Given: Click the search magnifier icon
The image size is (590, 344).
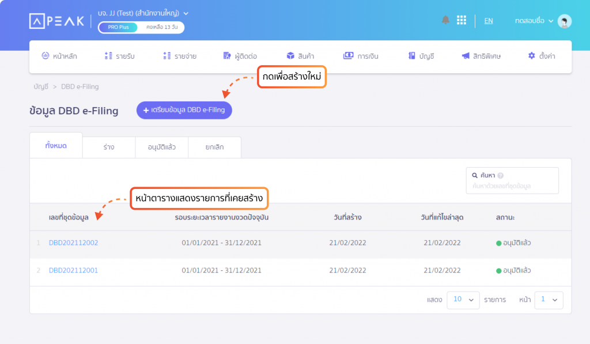Looking at the screenshot, I should click(x=475, y=175).
